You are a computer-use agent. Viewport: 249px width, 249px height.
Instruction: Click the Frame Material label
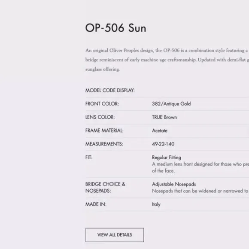104,131
